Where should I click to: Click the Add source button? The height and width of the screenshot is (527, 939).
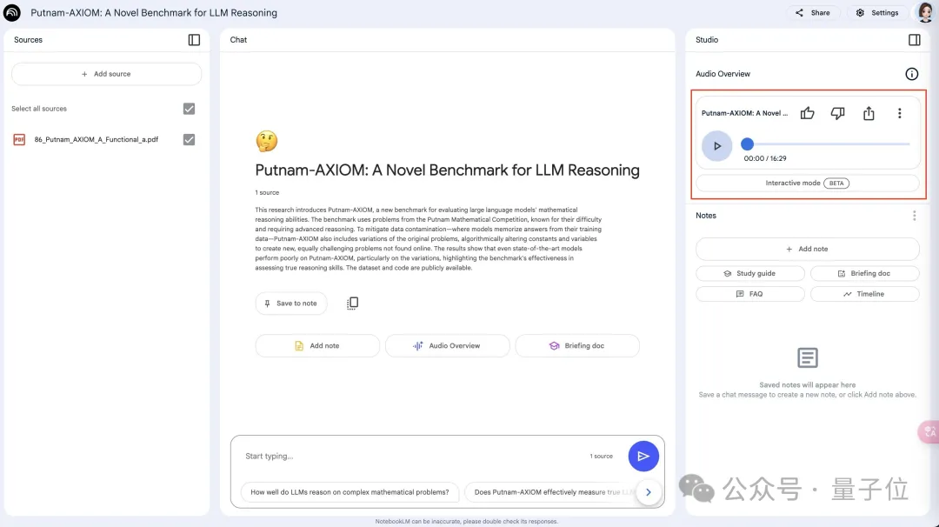(106, 74)
